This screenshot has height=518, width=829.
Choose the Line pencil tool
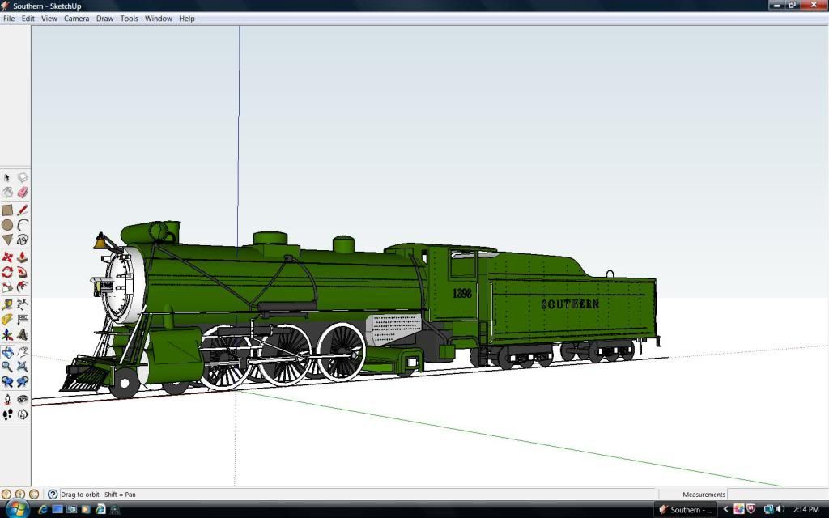22,210
